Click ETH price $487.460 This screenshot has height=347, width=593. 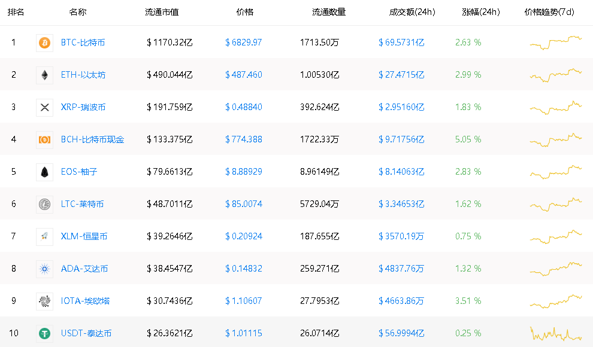click(x=244, y=75)
